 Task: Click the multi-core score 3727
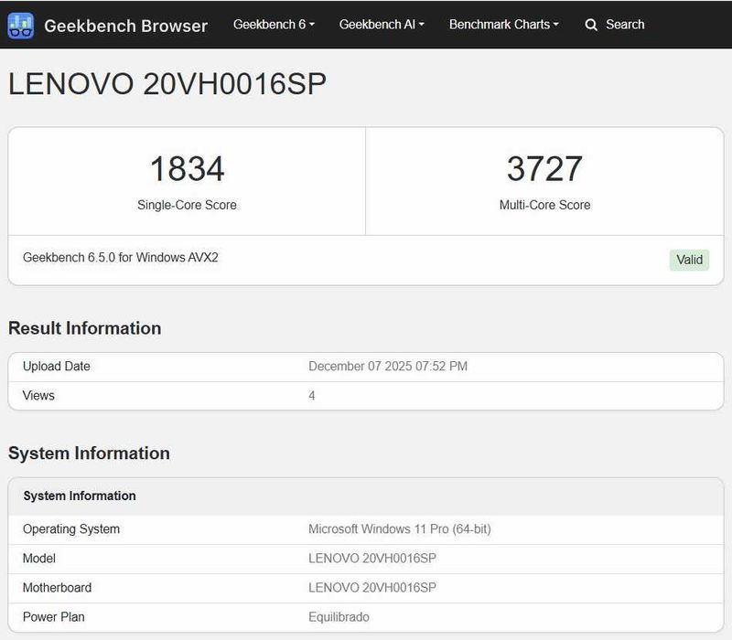pyautogui.click(x=544, y=169)
